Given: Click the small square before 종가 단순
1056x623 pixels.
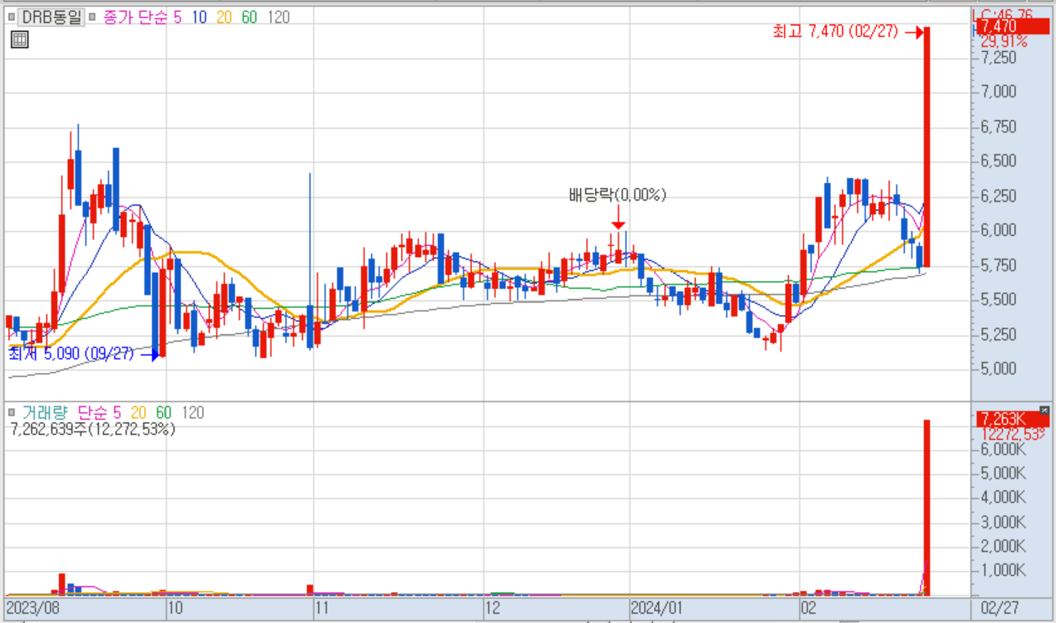Looking at the screenshot, I should pyautogui.click(x=93, y=17).
